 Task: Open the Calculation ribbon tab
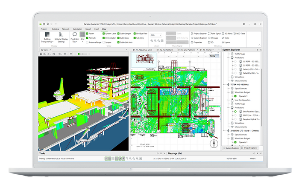77,29
